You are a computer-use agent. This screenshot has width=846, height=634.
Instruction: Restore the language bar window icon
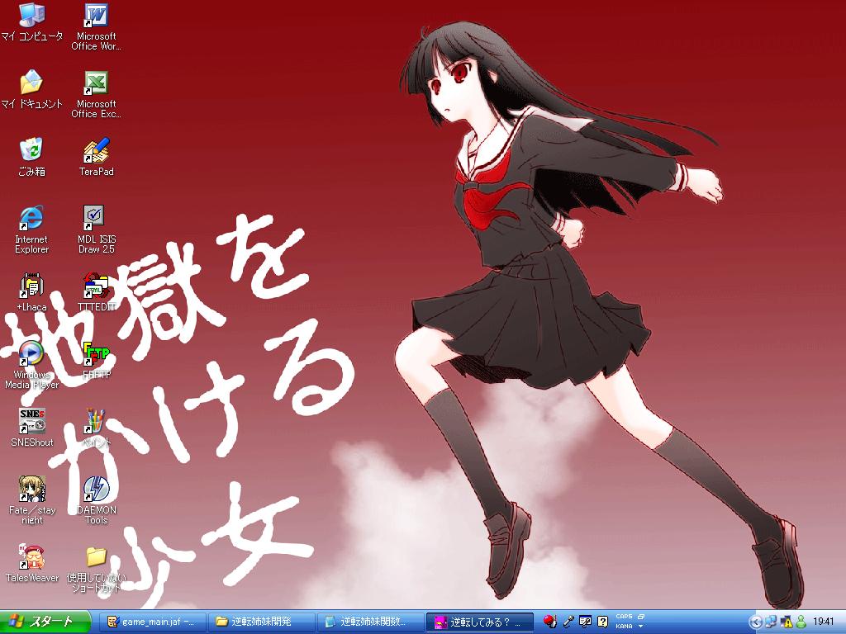[640, 616]
